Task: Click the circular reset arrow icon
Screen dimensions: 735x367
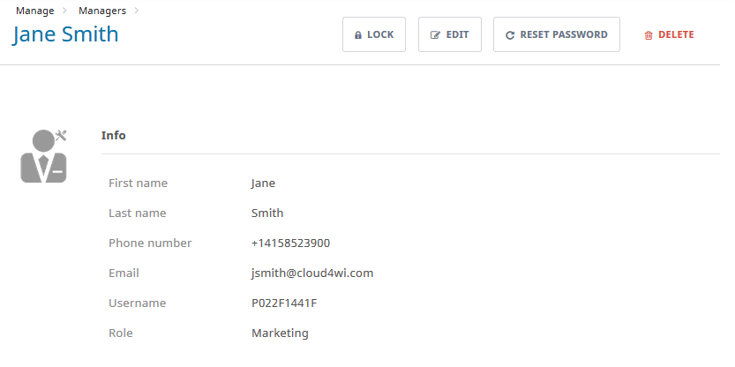Action: [x=510, y=35]
